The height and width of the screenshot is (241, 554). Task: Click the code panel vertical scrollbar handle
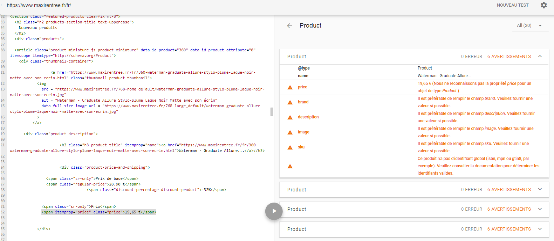click(x=272, y=112)
